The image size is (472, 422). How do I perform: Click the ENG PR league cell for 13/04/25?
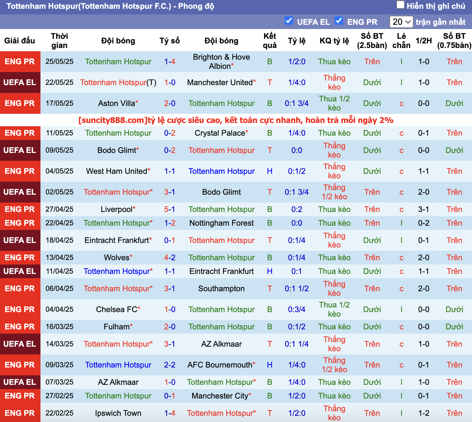click(20, 258)
